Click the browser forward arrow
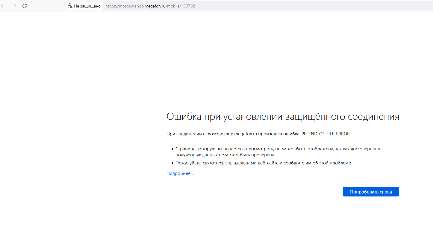433x236 pixels. (14, 6)
